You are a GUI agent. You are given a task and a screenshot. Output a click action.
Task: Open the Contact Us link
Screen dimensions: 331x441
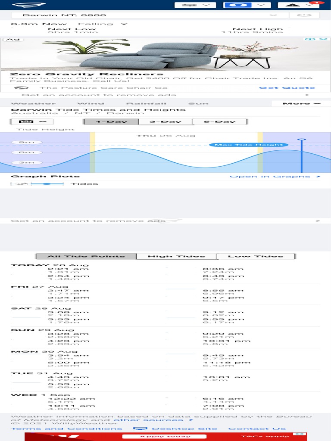257,429
